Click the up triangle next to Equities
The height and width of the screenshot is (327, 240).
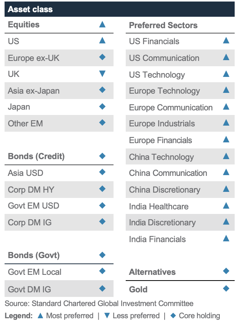[x=102, y=24]
